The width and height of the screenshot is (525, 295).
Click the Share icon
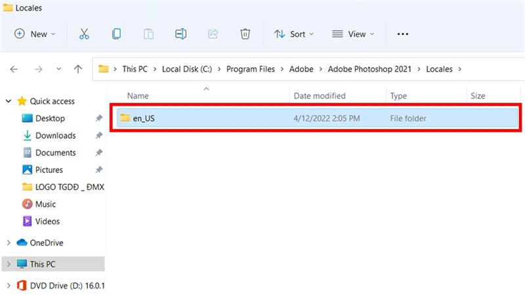tap(213, 34)
